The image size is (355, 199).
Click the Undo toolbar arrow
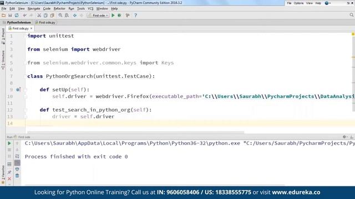pyautogui.click(x=24, y=15)
